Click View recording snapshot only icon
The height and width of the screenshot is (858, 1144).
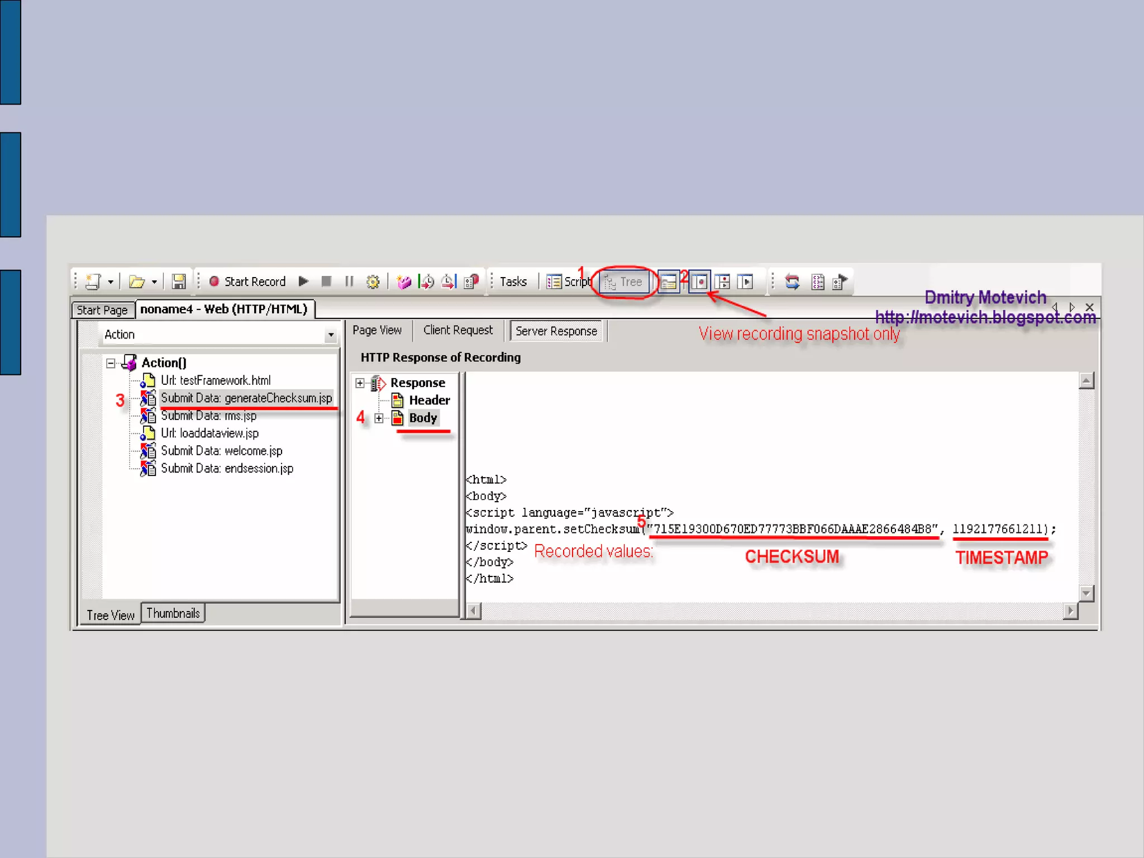[699, 282]
